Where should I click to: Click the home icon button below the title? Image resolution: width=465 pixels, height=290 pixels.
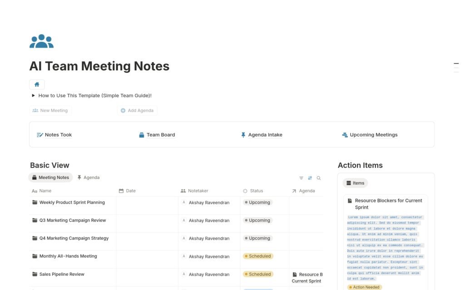pos(37,84)
